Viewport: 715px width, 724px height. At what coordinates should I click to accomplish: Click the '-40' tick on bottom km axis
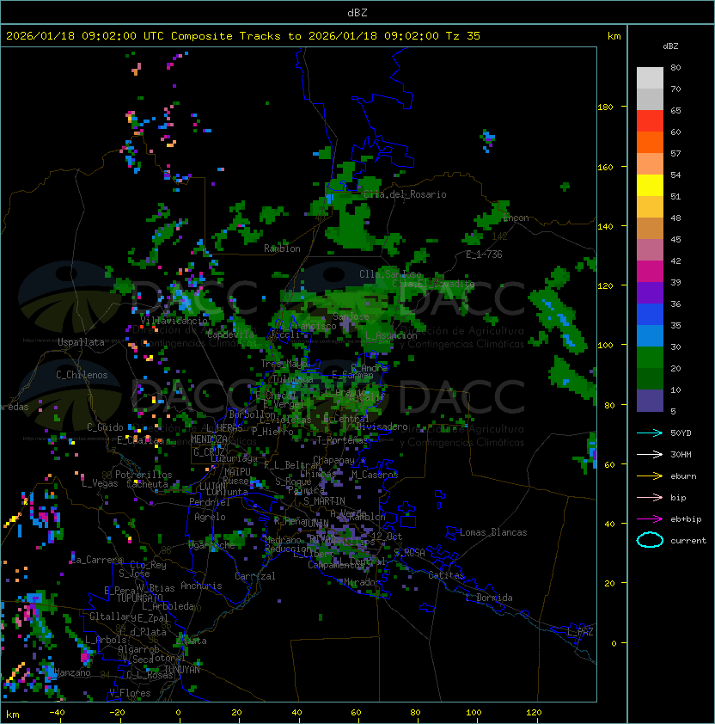tap(57, 713)
